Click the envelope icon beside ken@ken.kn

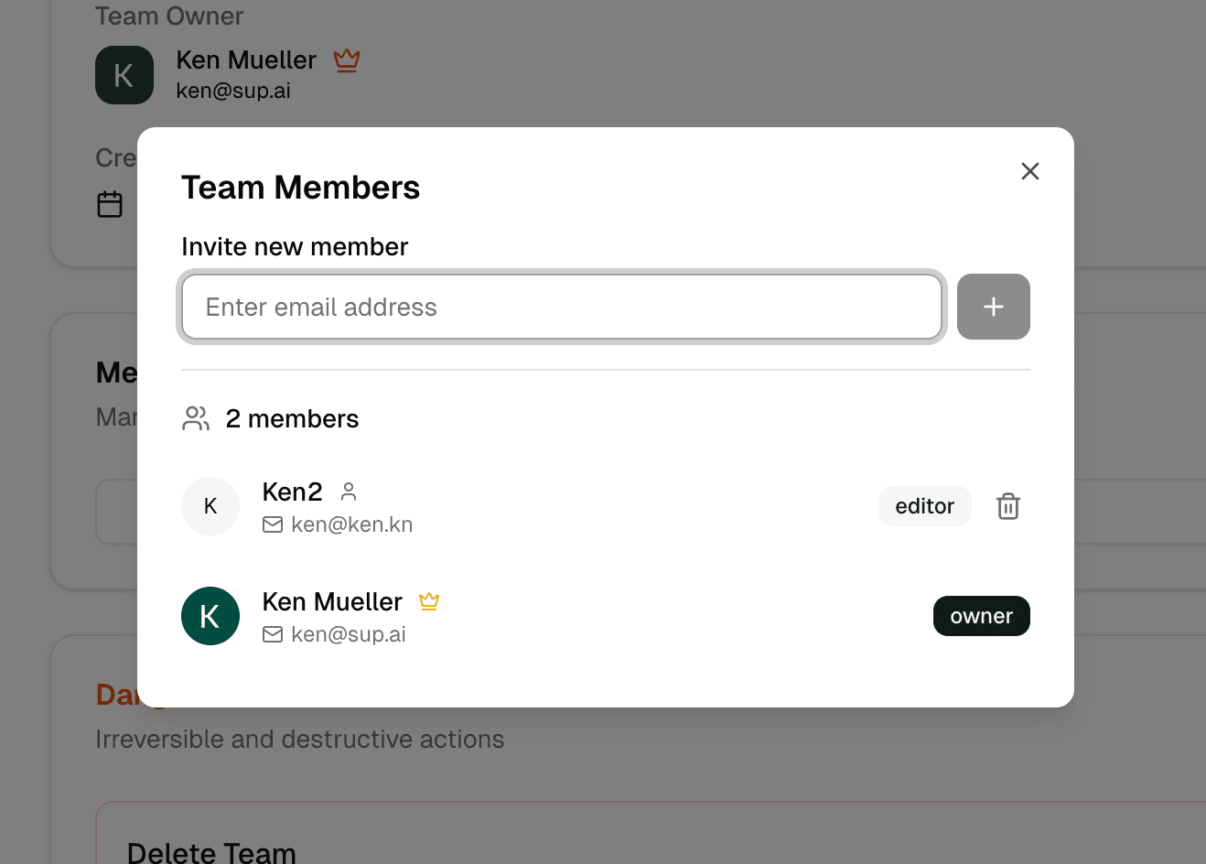coord(273,524)
